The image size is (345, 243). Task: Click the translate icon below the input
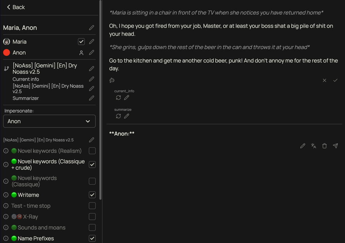[x=313, y=146]
